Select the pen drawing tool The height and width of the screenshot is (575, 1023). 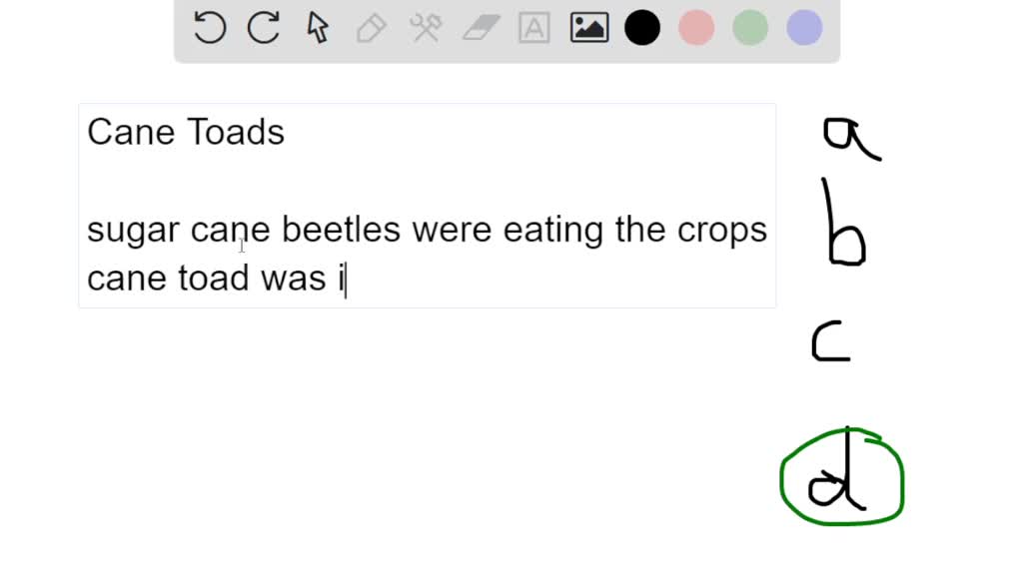tap(372, 28)
